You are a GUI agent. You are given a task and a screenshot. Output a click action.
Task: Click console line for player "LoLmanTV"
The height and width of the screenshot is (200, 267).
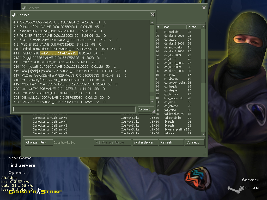59,89
